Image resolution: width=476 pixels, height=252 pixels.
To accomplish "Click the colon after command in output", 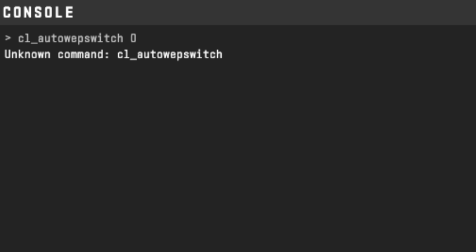I will 107,55.
